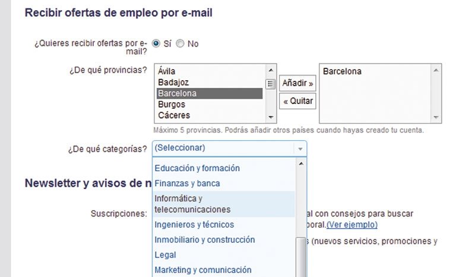Click the provinces list scrollbar thumb

point(271,84)
